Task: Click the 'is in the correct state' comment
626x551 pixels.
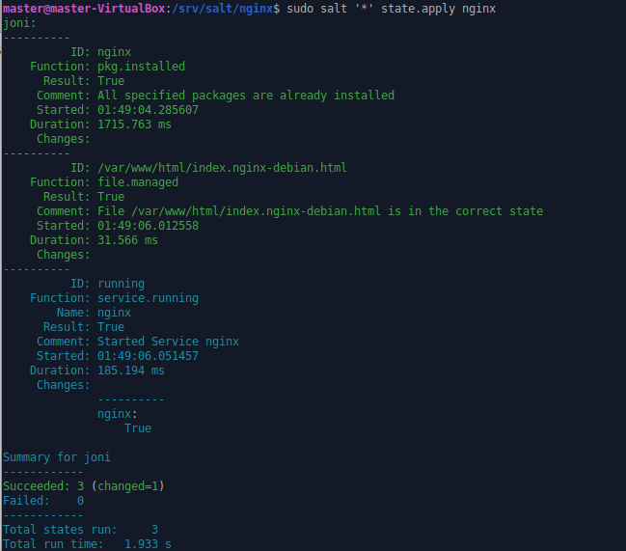Action: point(320,211)
